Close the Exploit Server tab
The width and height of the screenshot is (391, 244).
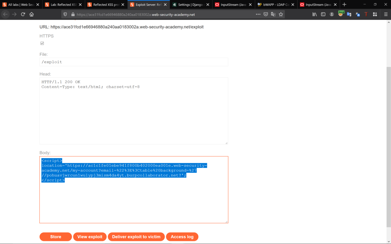tap(165, 5)
